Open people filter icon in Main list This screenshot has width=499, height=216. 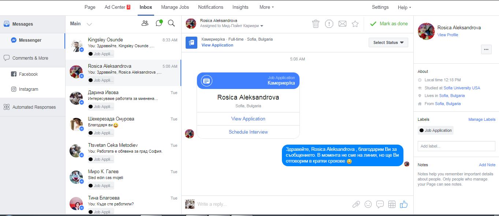pos(145,23)
